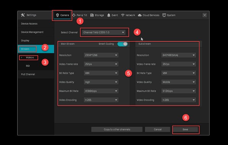Open Substream Video Quality dropdown
228x145 pixels.
click(178, 82)
